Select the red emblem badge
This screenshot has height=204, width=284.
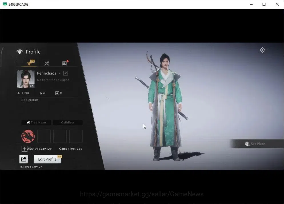[x=28, y=136]
